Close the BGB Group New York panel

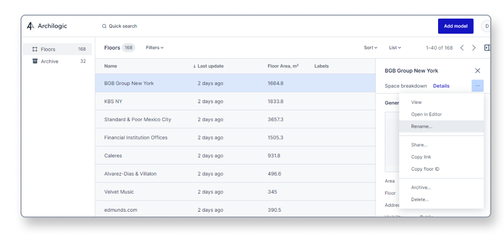(478, 71)
